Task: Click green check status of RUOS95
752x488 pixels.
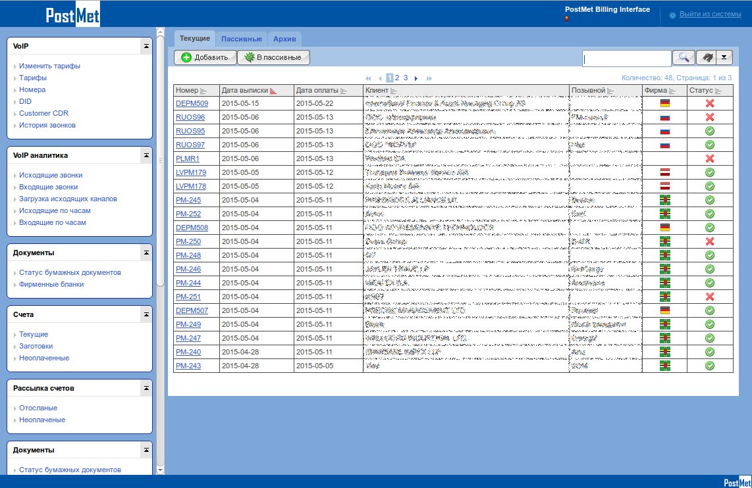Action: pyautogui.click(x=710, y=131)
